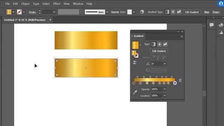Click the center point of selected rectangle
The height and width of the screenshot is (126, 224).
pyautogui.click(x=86, y=68)
